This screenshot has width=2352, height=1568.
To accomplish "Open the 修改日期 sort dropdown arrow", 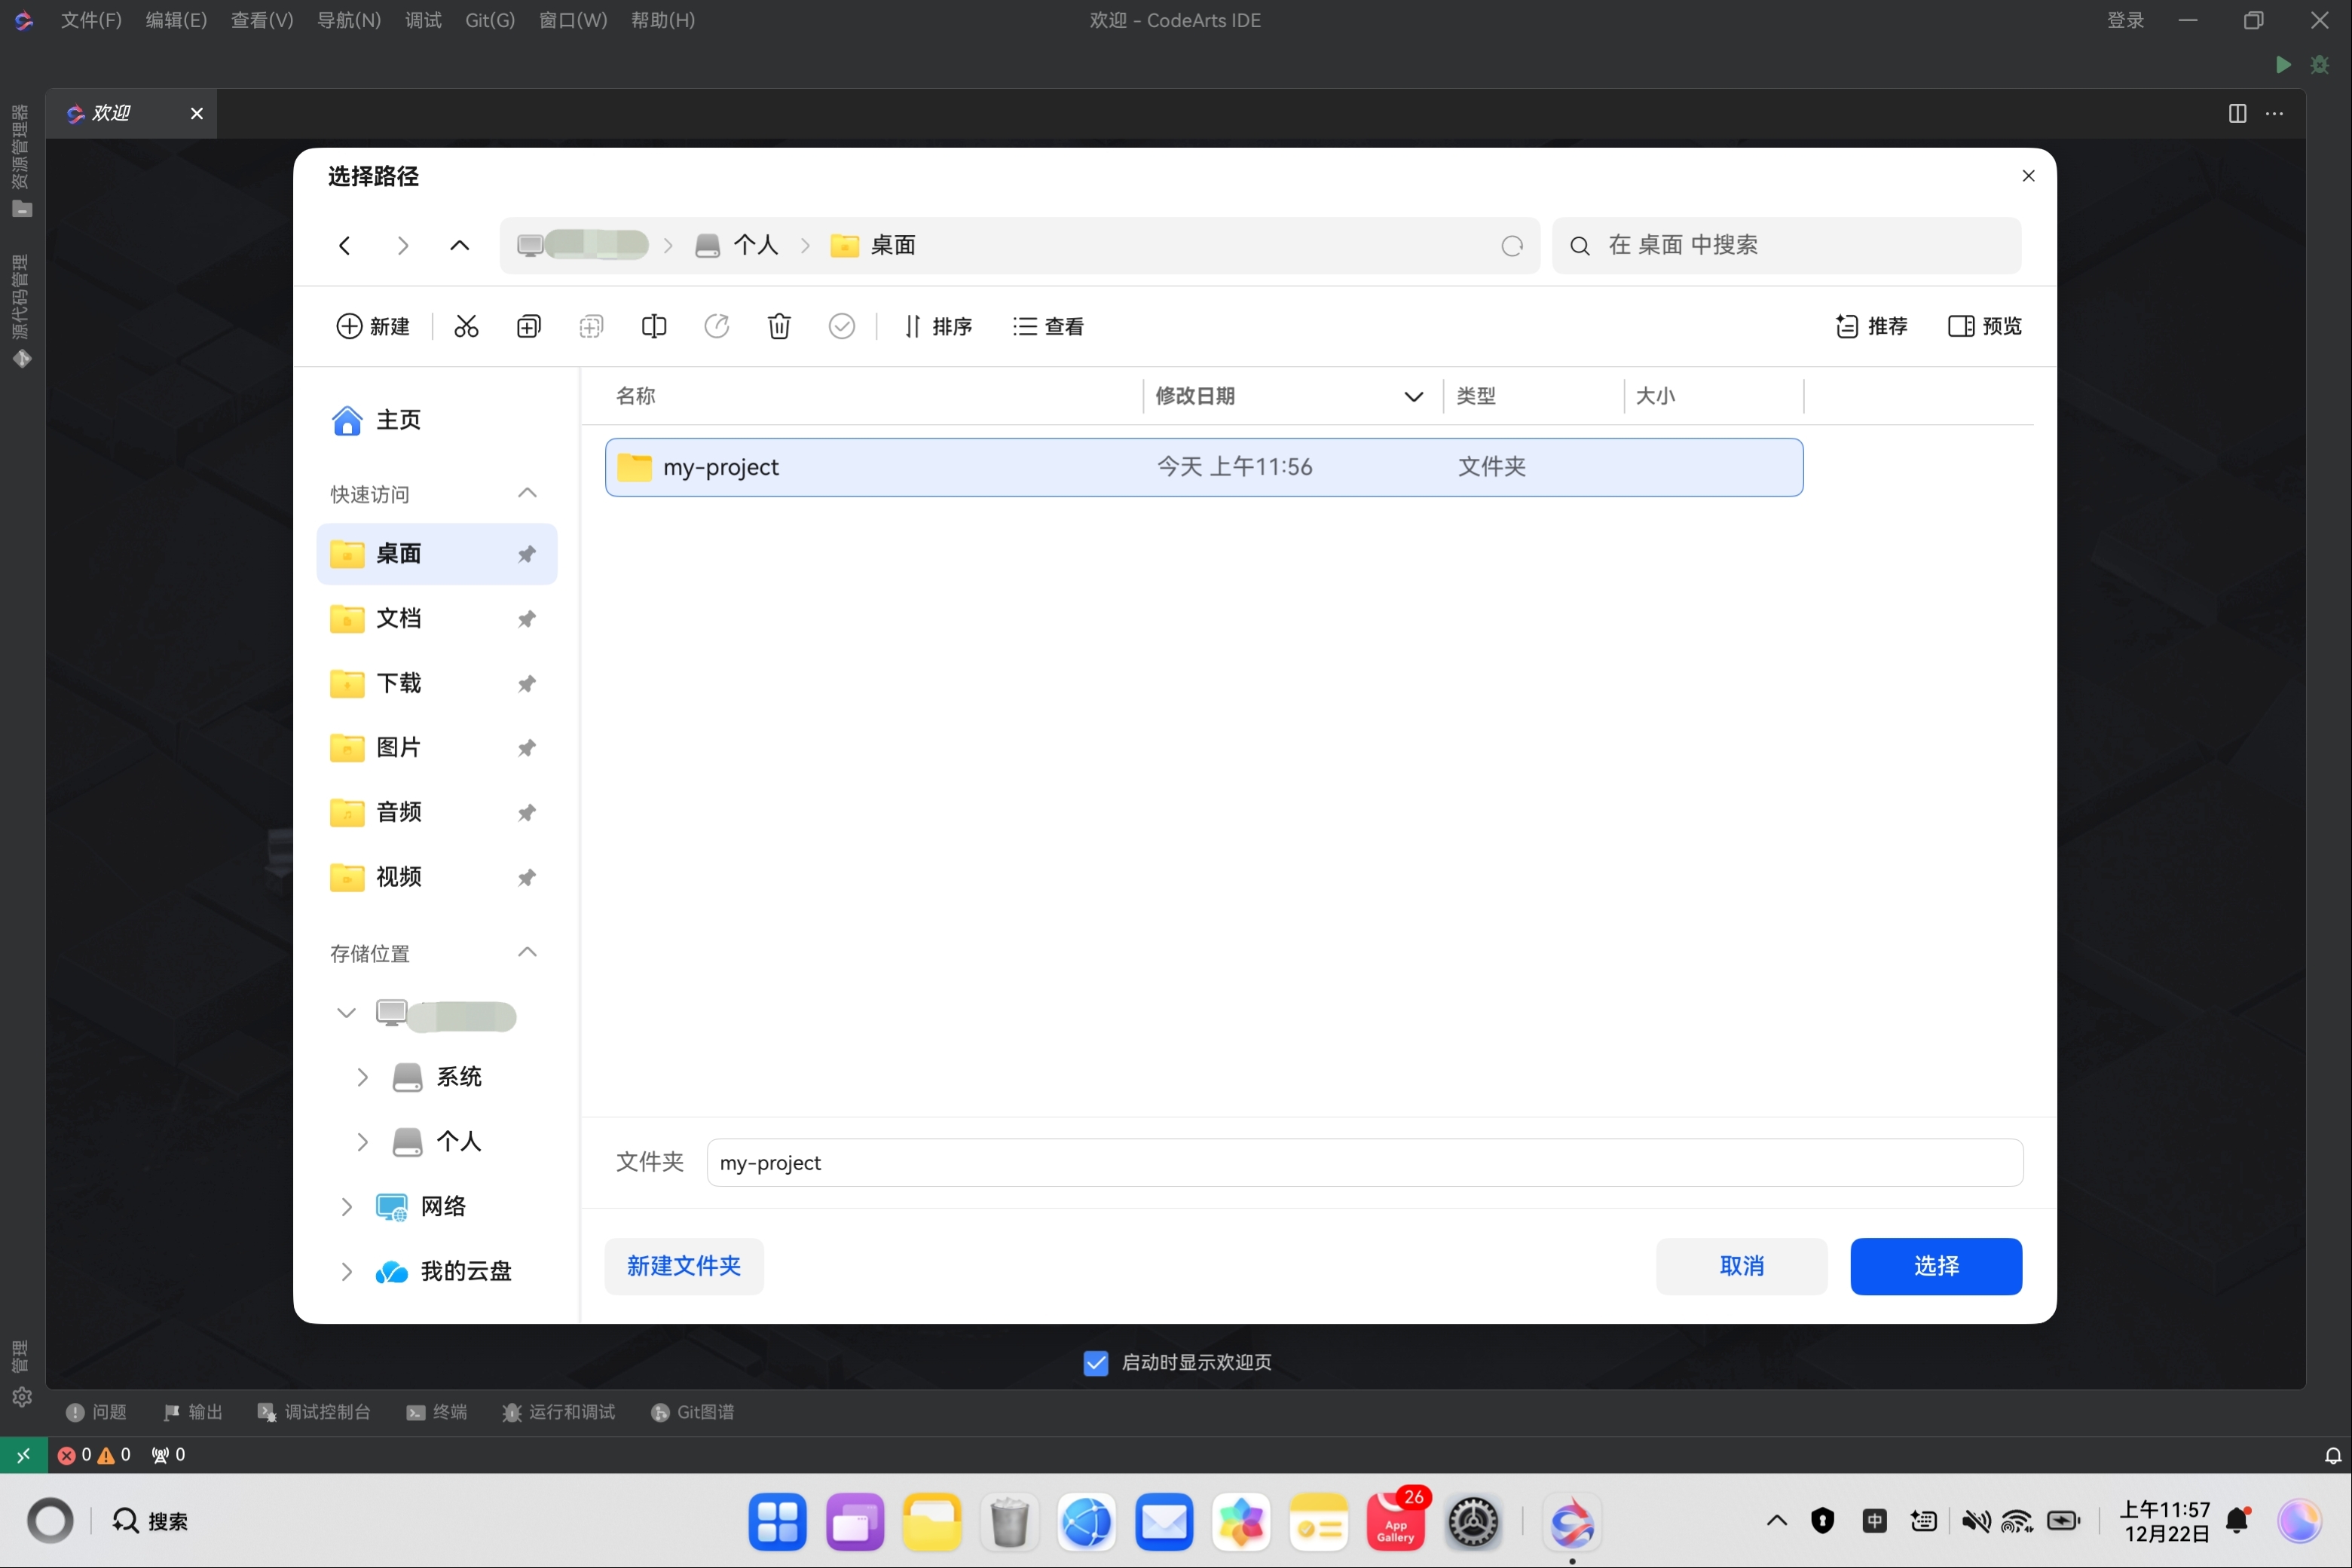I will coord(1413,396).
